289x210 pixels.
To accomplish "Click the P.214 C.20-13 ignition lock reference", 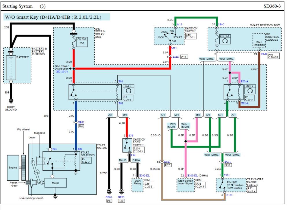I will (x=139, y=150).
